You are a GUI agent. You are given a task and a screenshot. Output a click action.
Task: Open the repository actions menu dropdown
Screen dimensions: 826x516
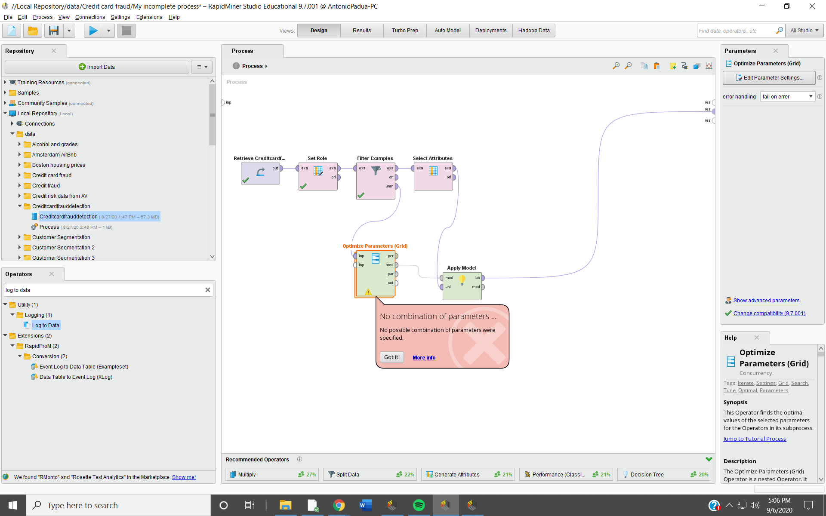(x=202, y=67)
